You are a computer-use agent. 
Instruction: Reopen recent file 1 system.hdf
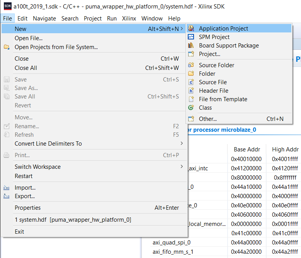[94, 220]
